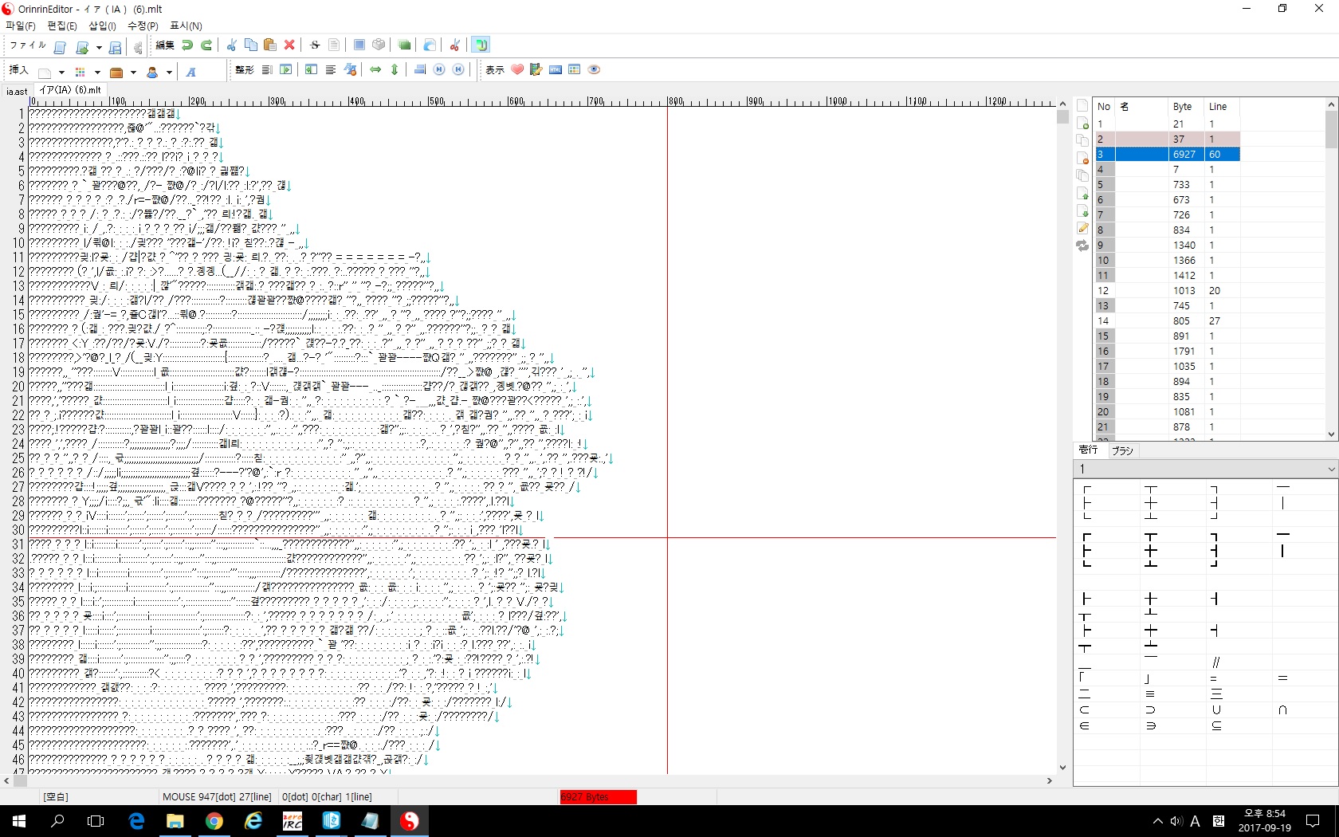Click the paste clipboard icon

(x=270, y=45)
